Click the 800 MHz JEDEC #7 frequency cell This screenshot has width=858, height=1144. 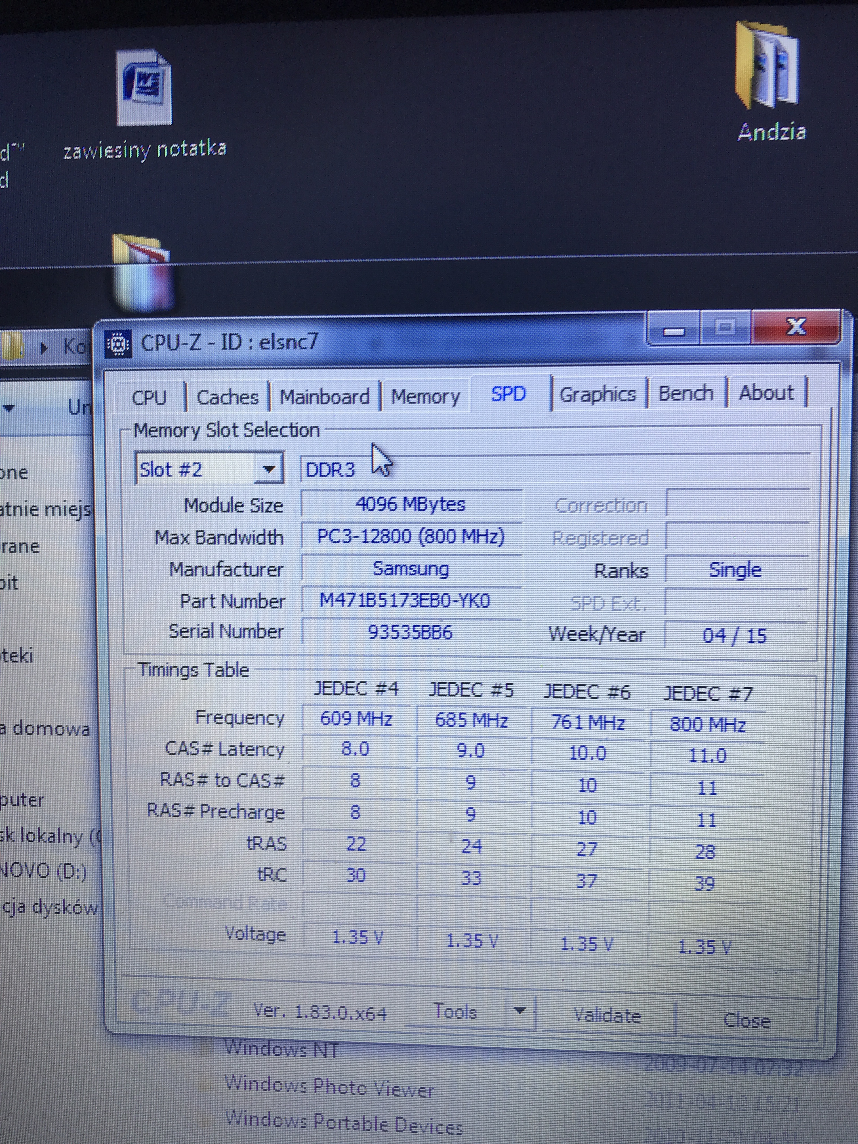click(708, 725)
